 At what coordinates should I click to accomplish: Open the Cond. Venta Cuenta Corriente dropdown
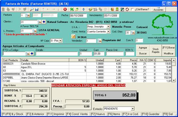[x=108, y=32]
